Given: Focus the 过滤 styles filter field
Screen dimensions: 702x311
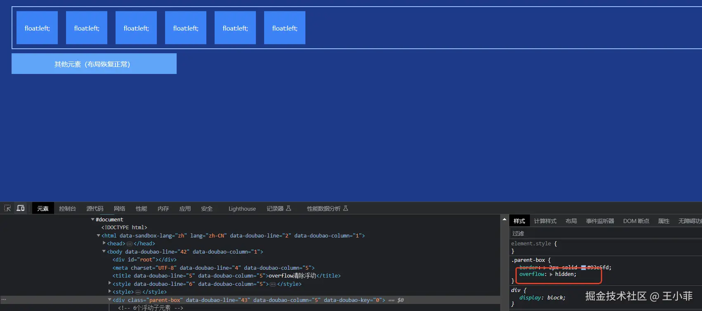Looking at the screenshot, I should point(605,233).
